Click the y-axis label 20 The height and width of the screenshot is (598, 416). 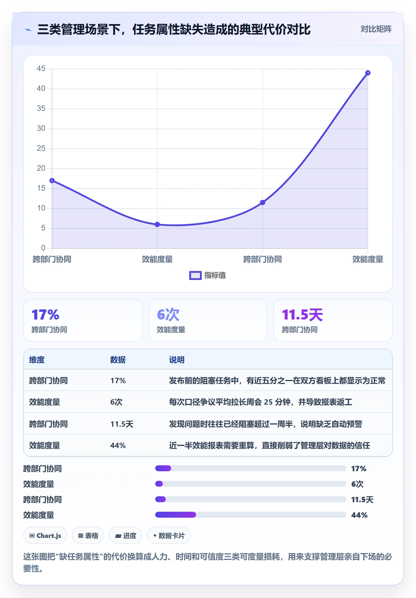click(x=41, y=168)
